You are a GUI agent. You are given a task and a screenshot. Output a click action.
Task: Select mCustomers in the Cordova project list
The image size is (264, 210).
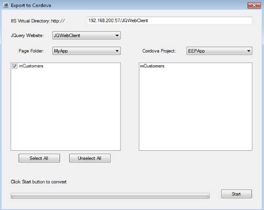[152, 66]
